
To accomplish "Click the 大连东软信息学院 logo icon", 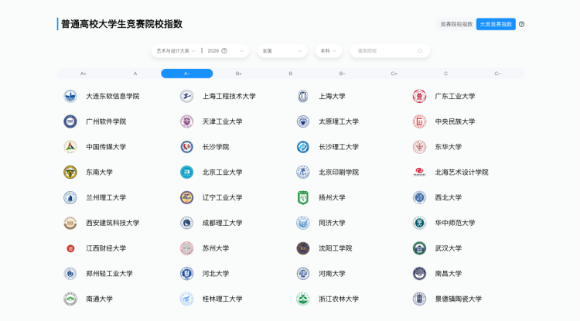I will [x=70, y=96].
